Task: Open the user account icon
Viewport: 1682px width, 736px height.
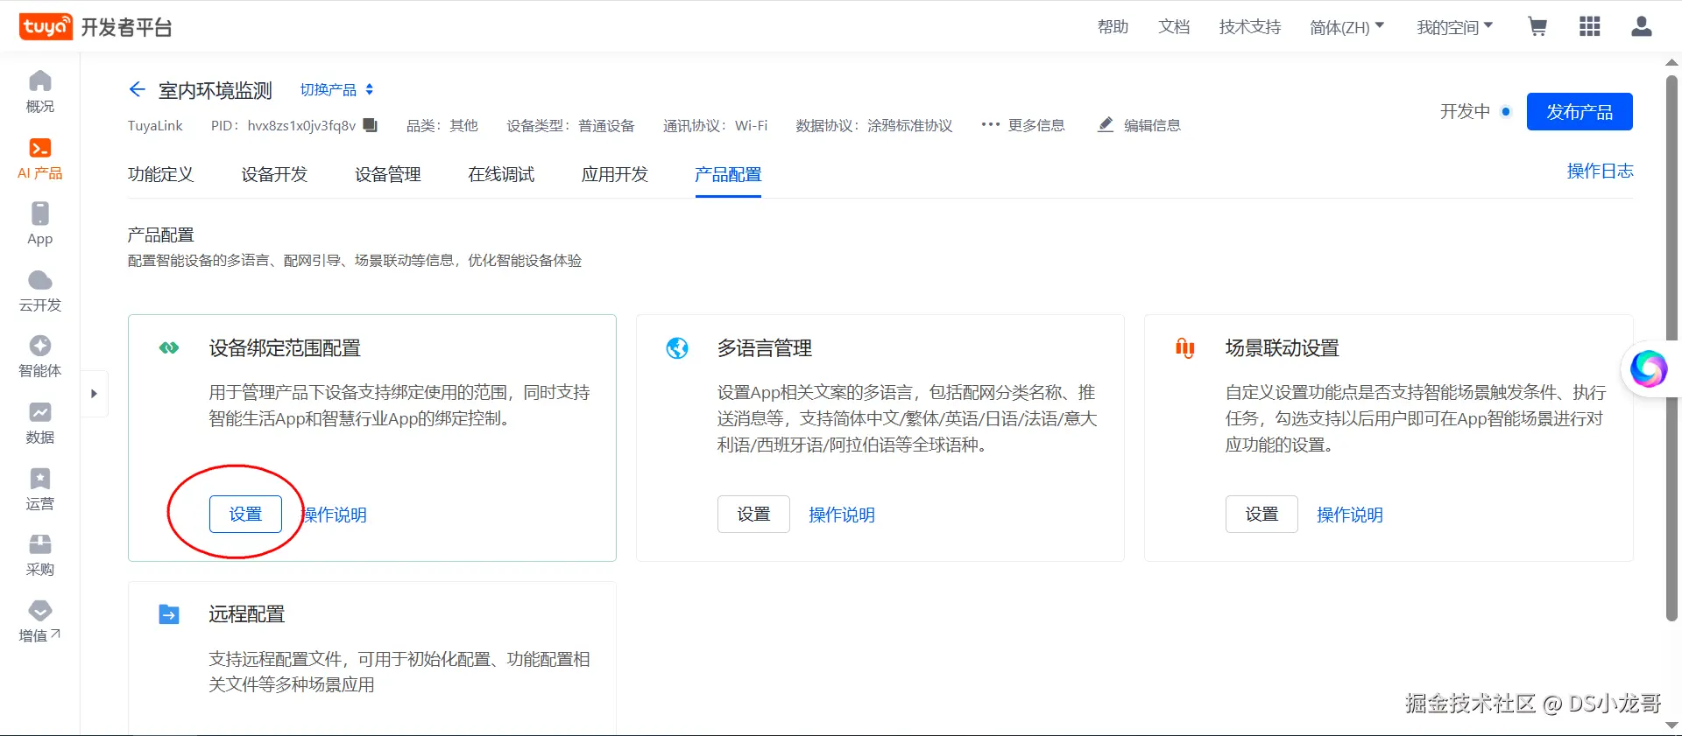Action: pyautogui.click(x=1642, y=26)
